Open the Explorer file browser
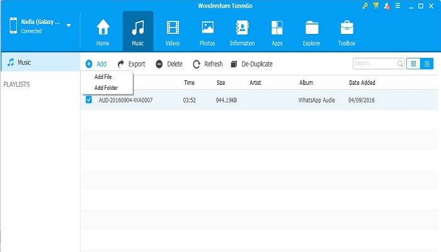 (311, 32)
